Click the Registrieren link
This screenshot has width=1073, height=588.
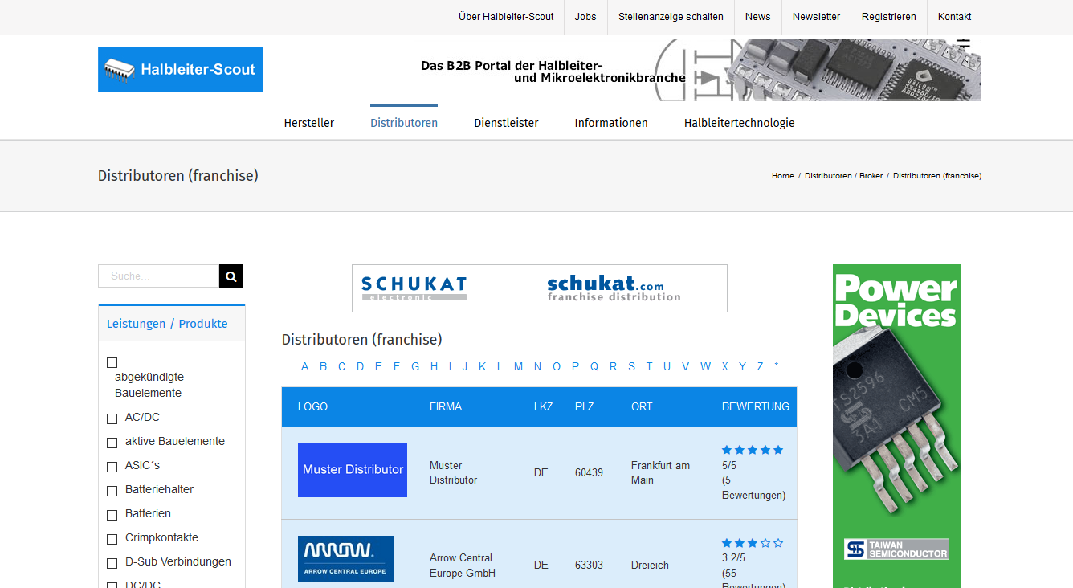click(x=889, y=17)
